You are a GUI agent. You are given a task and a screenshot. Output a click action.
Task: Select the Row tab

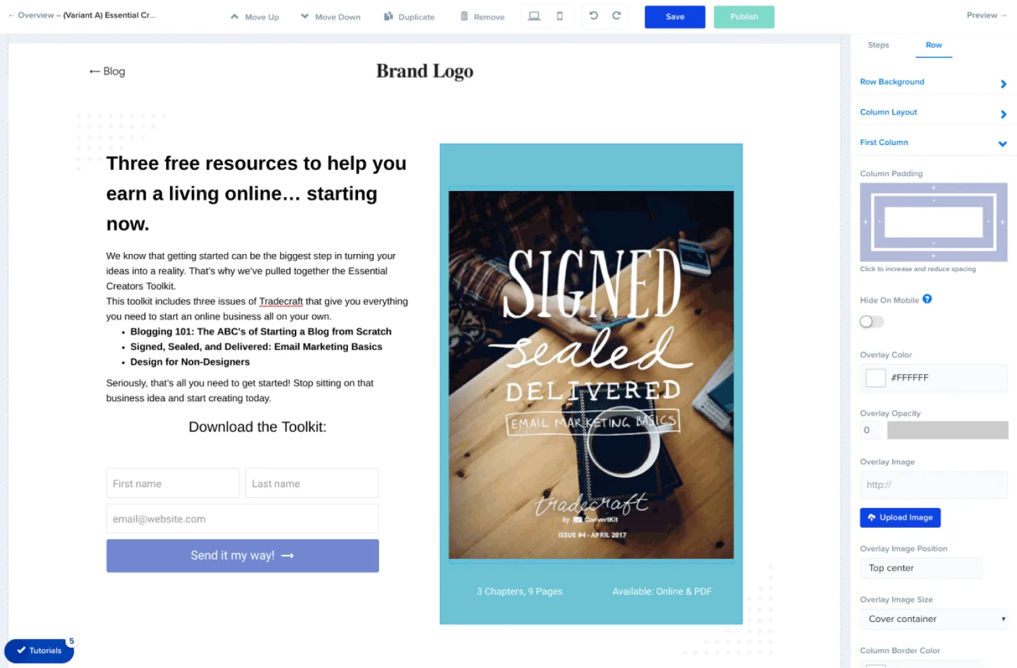(x=934, y=45)
